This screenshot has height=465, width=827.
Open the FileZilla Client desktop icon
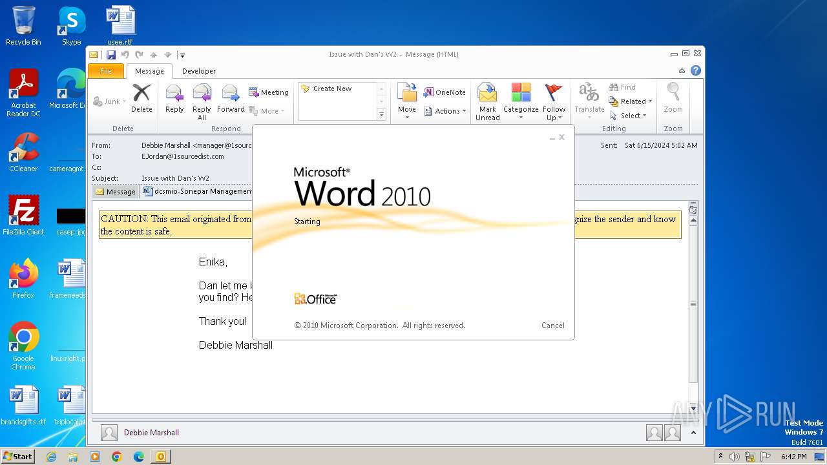coord(23,215)
